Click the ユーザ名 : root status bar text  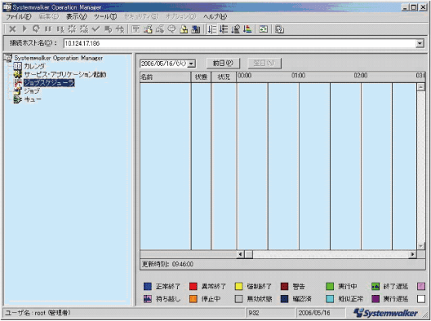click(x=38, y=313)
